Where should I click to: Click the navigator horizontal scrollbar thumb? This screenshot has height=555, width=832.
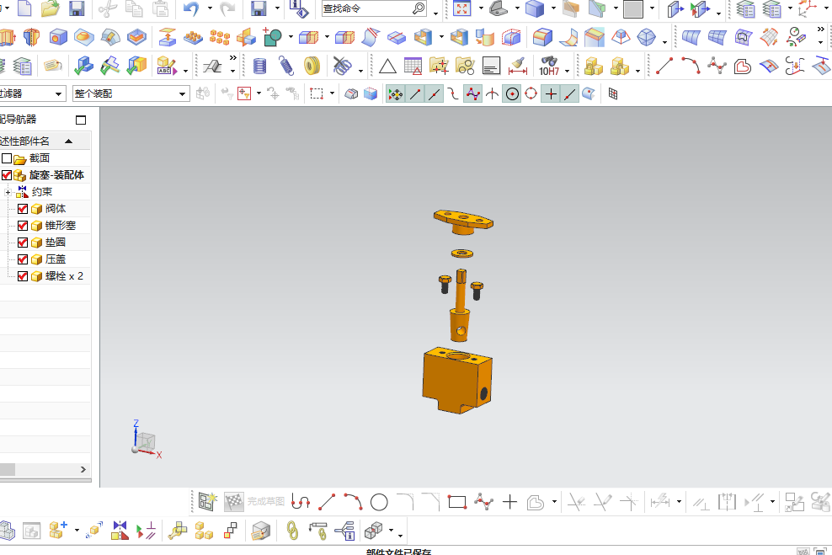(x=8, y=470)
